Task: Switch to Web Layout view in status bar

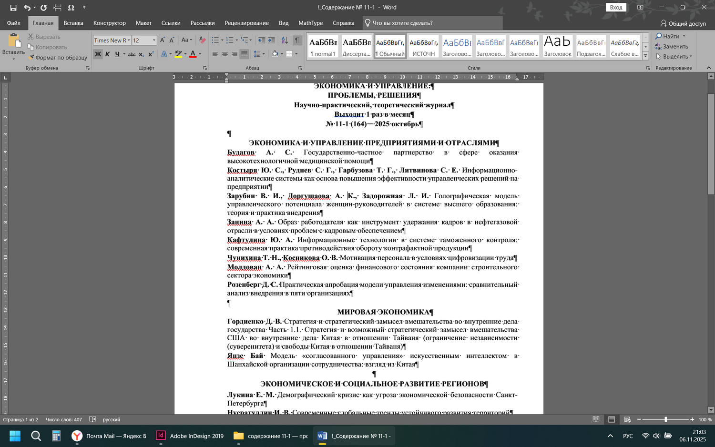Action: [627, 419]
